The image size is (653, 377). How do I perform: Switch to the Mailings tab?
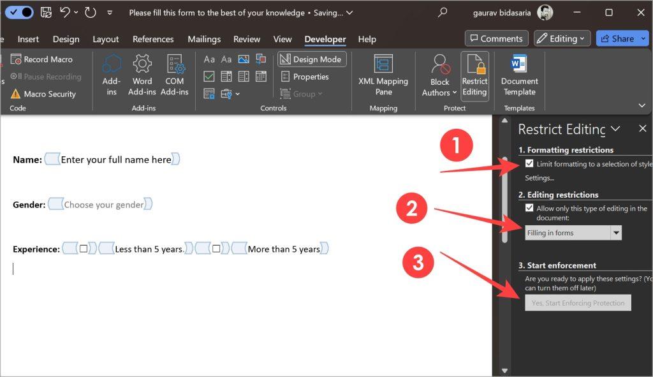pos(204,39)
